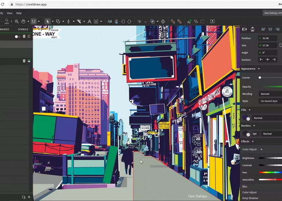Delete layer using top trash icon

pos(24,37)
